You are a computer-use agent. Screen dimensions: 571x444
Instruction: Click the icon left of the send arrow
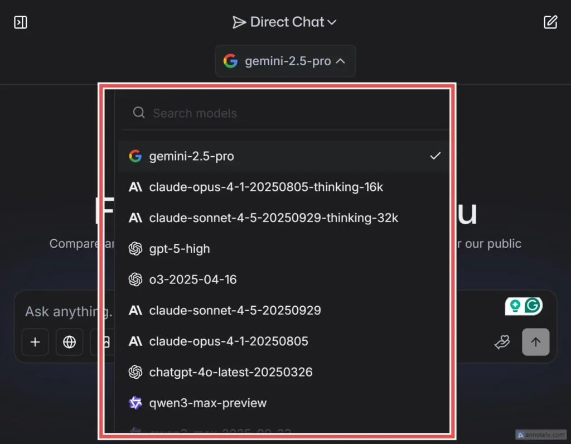tap(502, 342)
